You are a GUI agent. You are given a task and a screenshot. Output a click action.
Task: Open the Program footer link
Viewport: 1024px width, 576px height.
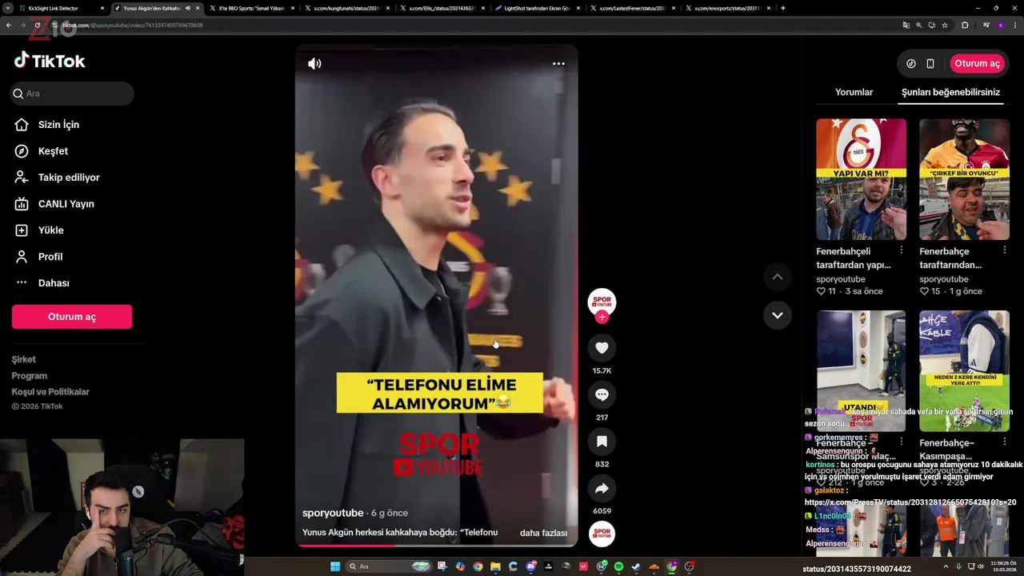click(x=30, y=376)
